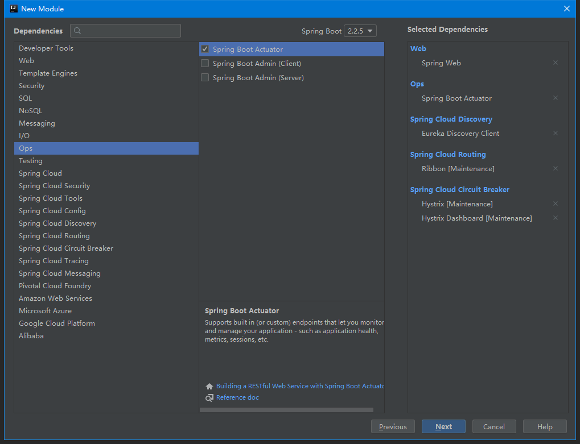The height and width of the screenshot is (444, 580).
Task: Select the Template Engines category
Action: pyautogui.click(x=106, y=73)
